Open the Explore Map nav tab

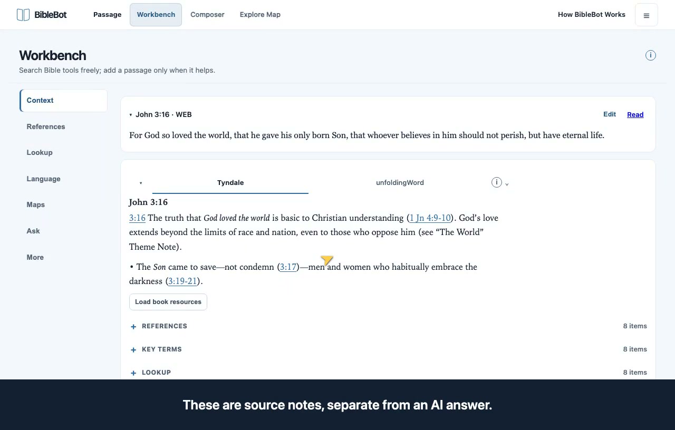click(x=260, y=15)
